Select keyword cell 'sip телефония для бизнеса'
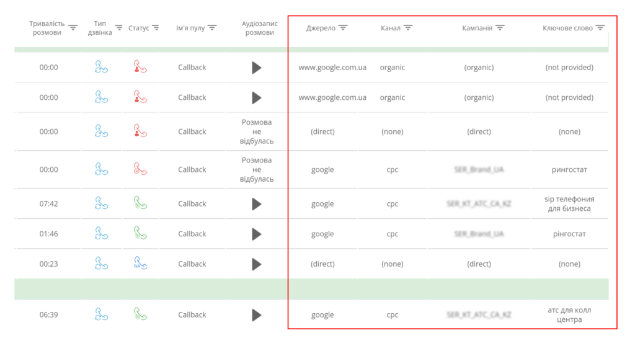The height and width of the screenshot is (338, 635). tap(569, 203)
